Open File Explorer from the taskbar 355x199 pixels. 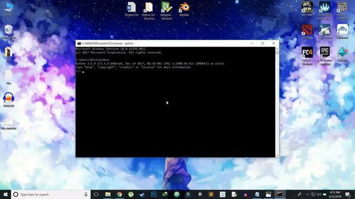click(x=108, y=194)
